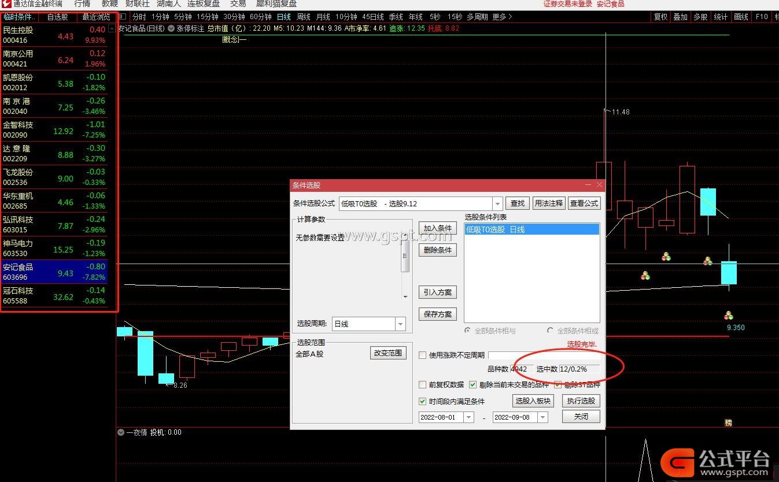Screen dimensions: 779x482
Task: Click 复权 toolbar button
Action: click(x=661, y=17)
